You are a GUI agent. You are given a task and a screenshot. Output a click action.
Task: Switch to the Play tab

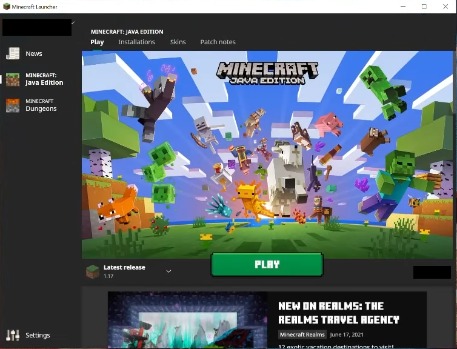(x=97, y=42)
